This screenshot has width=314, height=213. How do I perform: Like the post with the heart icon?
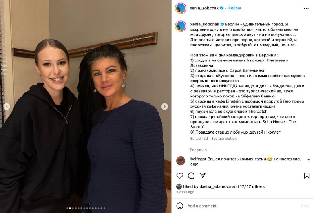point(180,176)
